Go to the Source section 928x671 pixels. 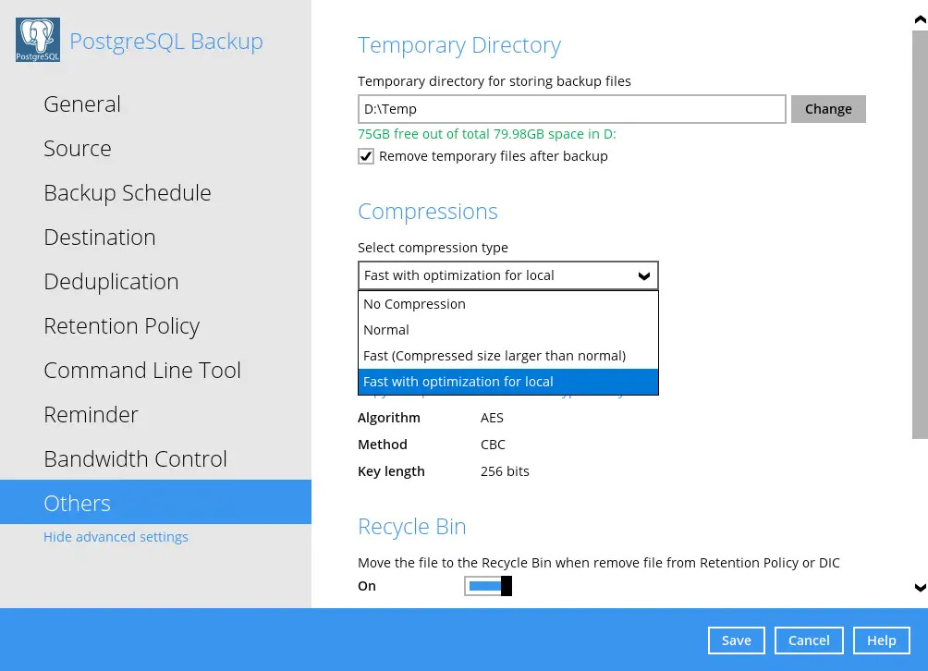point(78,149)
